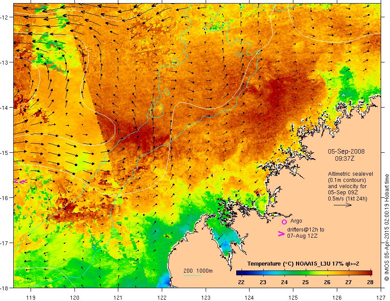Click the '122' longitude axis label

coord(162,297)
